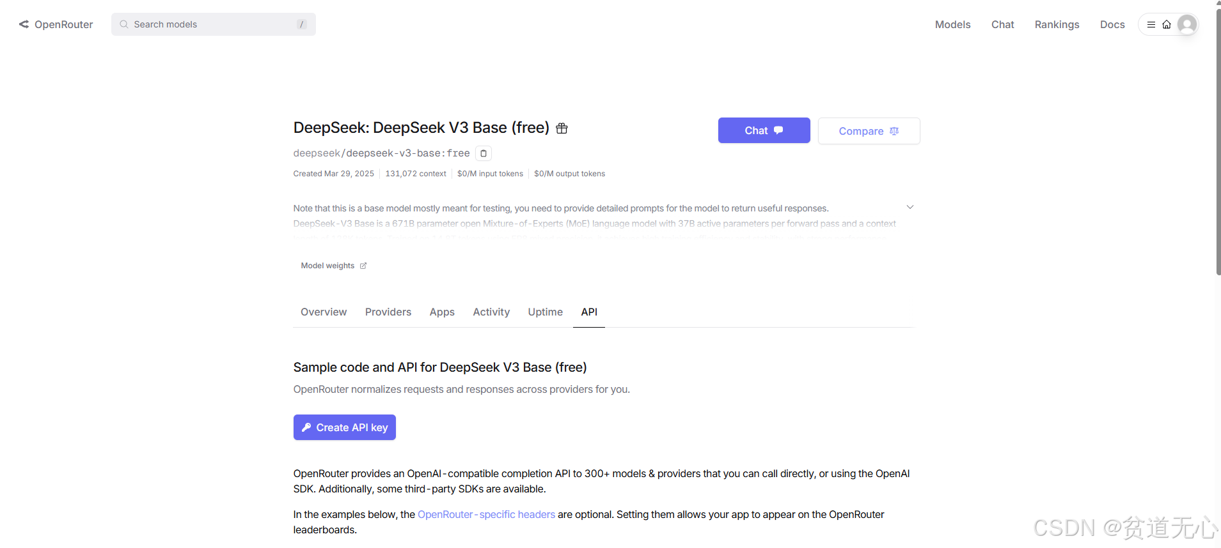Click the 'Created Mar 29, 2025' text
This screenshot has width=1221, height=548.
333,174
